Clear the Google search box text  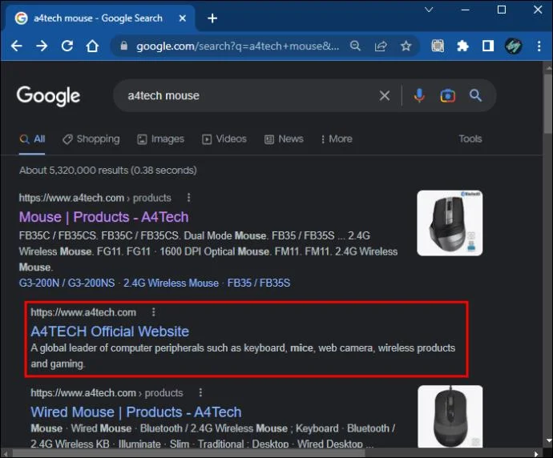point(385,95)
